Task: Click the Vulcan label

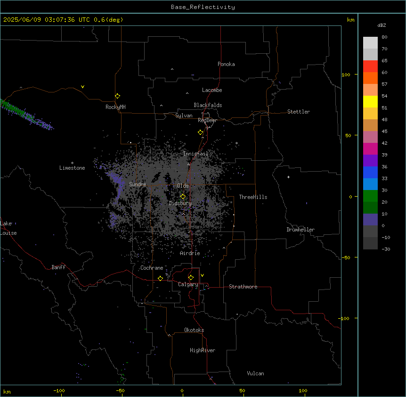Action: (x=256, y=373)
